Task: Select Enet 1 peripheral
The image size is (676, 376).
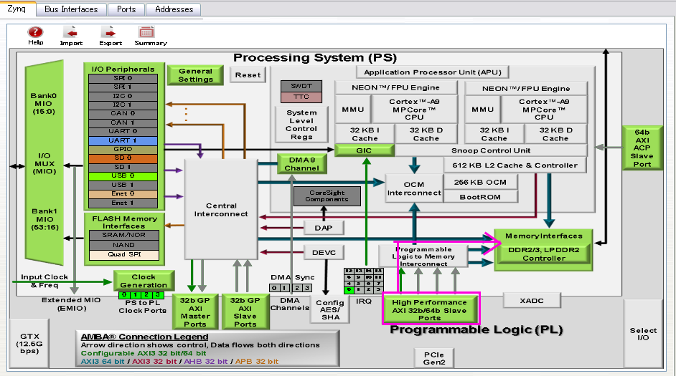Action: click(123, 203)
